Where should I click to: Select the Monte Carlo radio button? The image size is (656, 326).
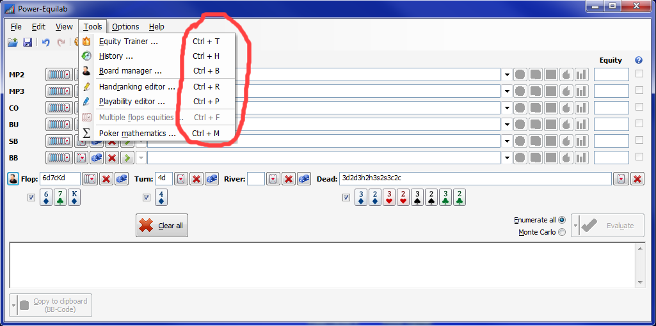[561, 232]
